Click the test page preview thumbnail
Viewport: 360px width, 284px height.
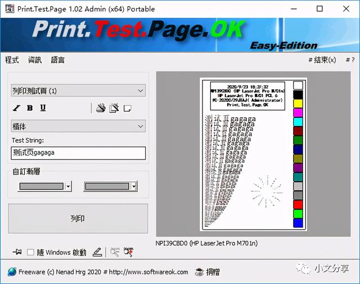[254, 154]
